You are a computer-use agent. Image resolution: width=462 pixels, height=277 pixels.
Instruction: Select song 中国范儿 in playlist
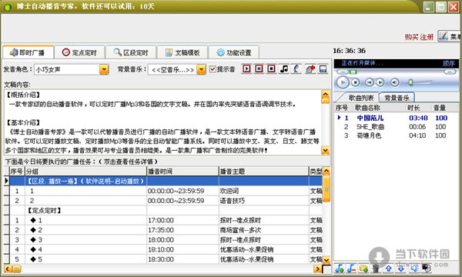coord(396,118)
